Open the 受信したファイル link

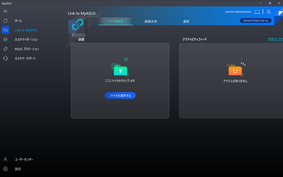coord(276,39)
